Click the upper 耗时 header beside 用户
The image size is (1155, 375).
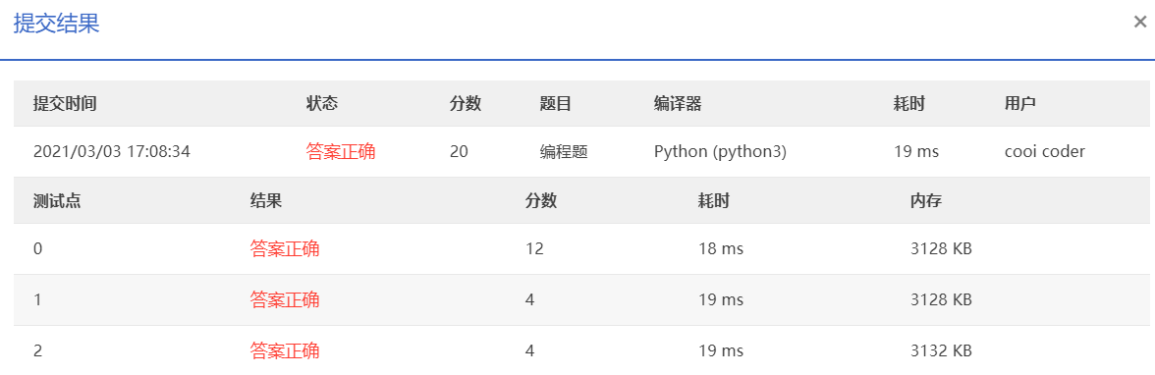coord(909,104)
